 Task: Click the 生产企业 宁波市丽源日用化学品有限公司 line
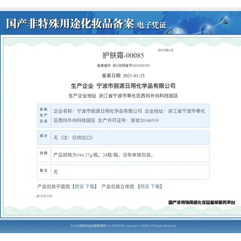pos(123,86)
